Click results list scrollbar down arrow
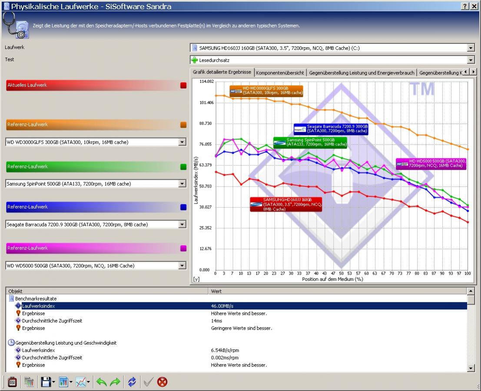Image resolution: width=481 pixels, height=391 pixels. pos(471,368)
